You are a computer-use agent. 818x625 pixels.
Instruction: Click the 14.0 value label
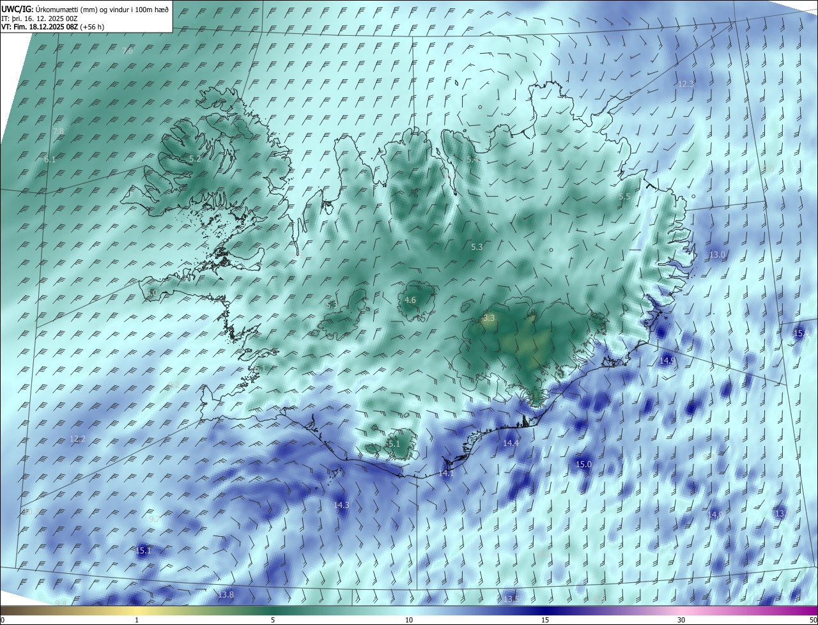tap(716, 514)
